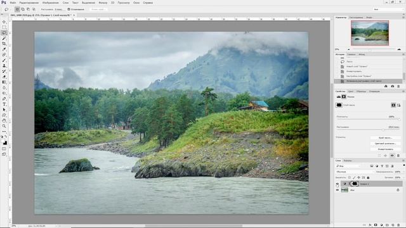Select the Pen tool
This screenshot has height=228, width=406.
pos(4,99)
